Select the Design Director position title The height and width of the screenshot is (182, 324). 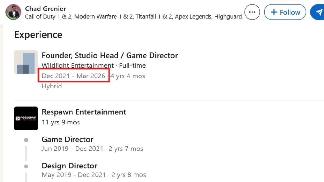point(69,166)
